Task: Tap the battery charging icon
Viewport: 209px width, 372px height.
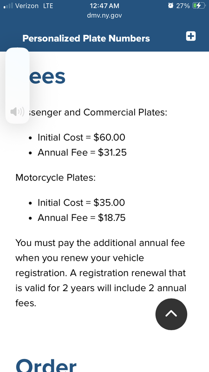Action: 199,6
